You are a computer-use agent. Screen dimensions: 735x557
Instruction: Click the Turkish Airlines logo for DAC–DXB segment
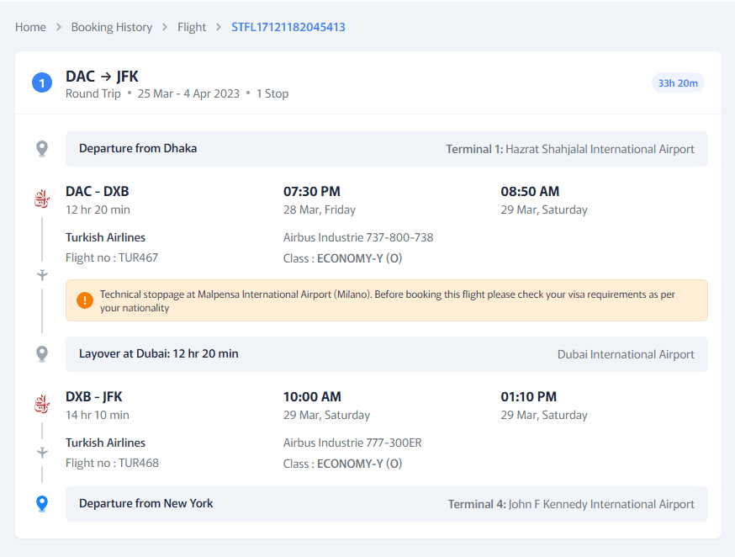[42, 199]
